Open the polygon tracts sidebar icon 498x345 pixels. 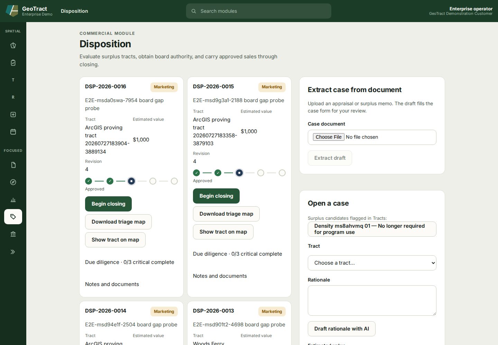[x=13, y=46]
